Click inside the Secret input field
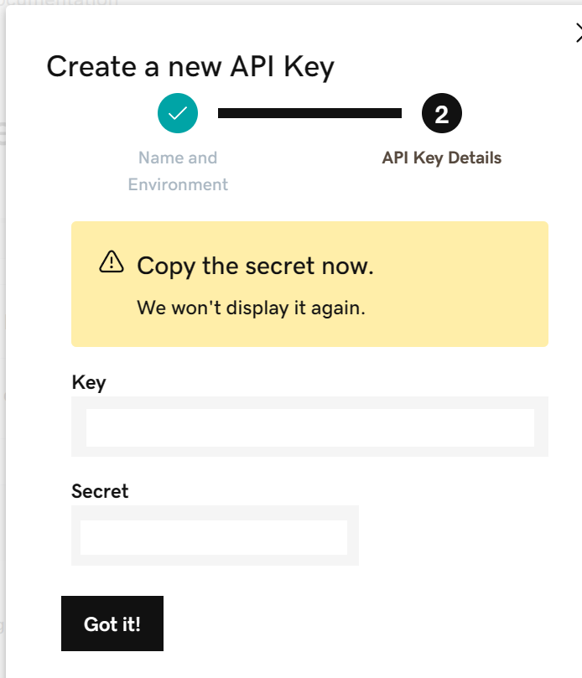Image resolution: width=582 pixels, height=678 pixels. (215, 536)
